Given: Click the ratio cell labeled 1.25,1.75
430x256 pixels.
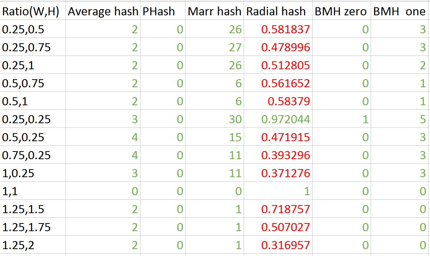Looking at the screenshot, I should point(33,227).
